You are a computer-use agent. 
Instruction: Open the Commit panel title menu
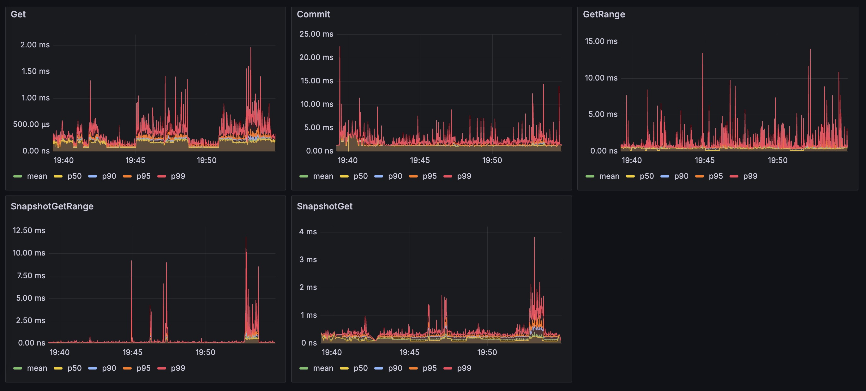click(x=313, y=14)
